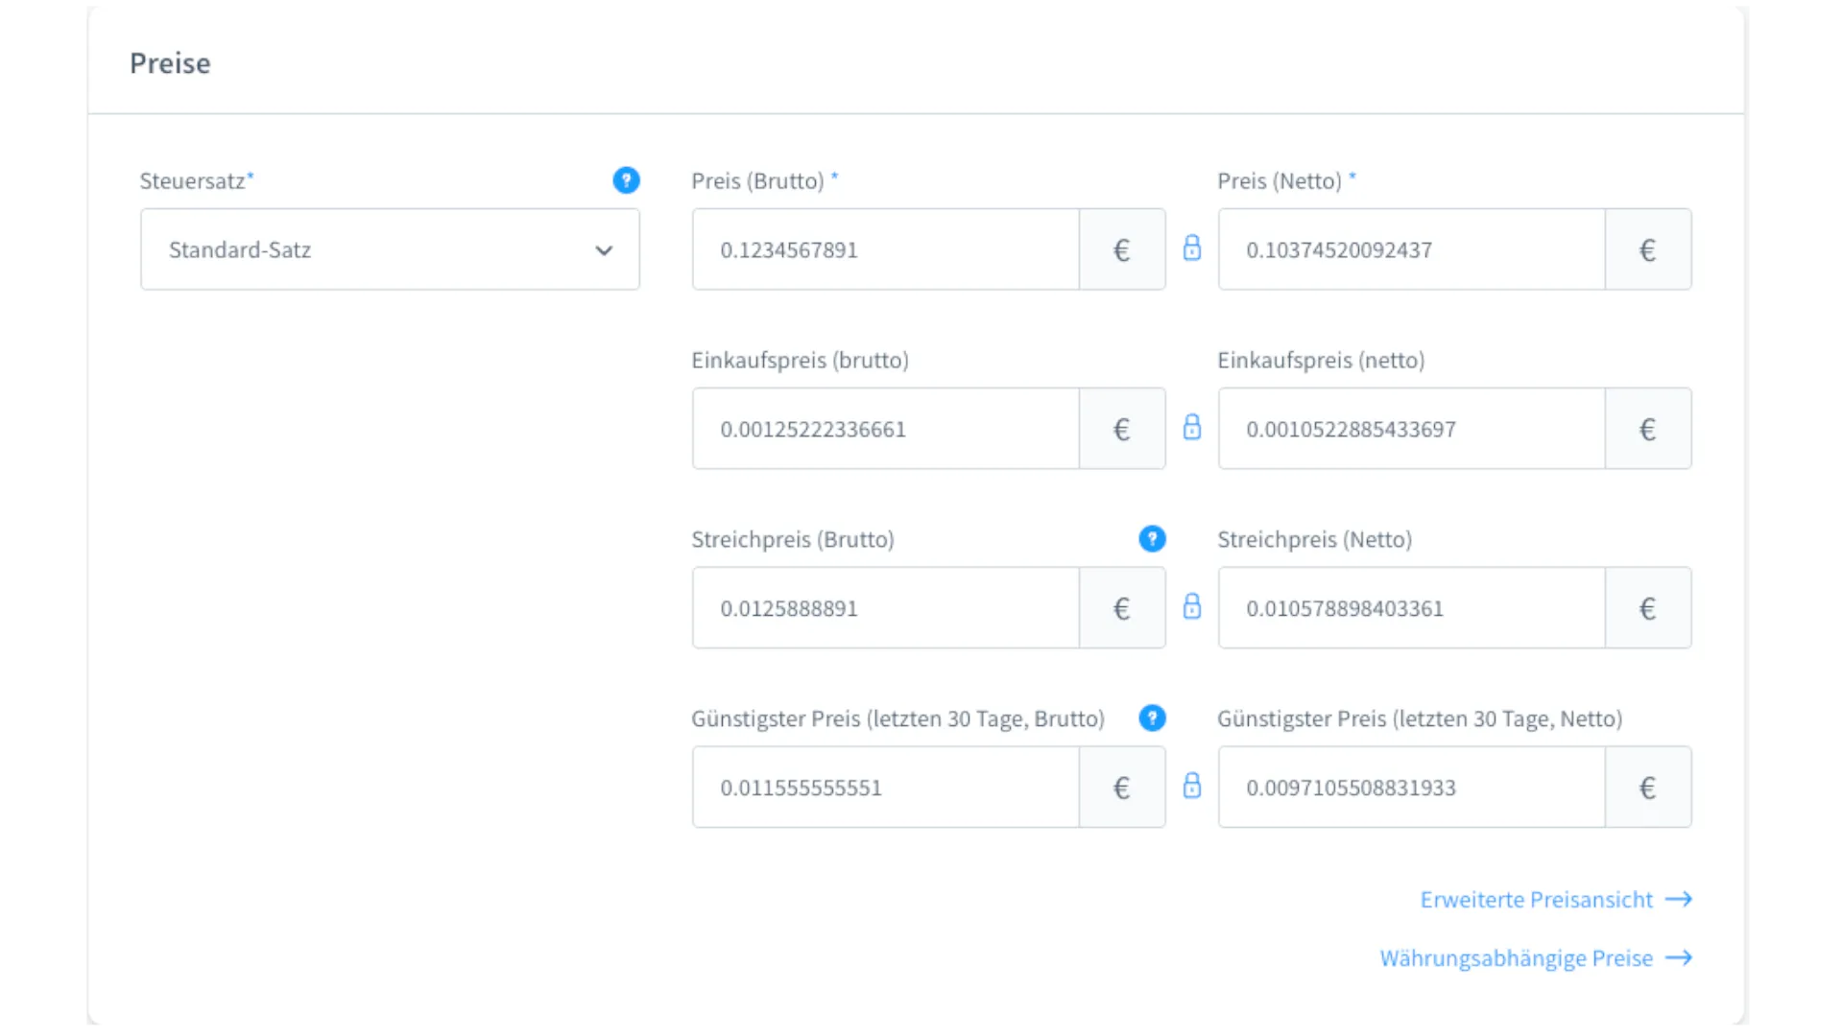Open Währungsabhängige Preise

point(1515,957)
